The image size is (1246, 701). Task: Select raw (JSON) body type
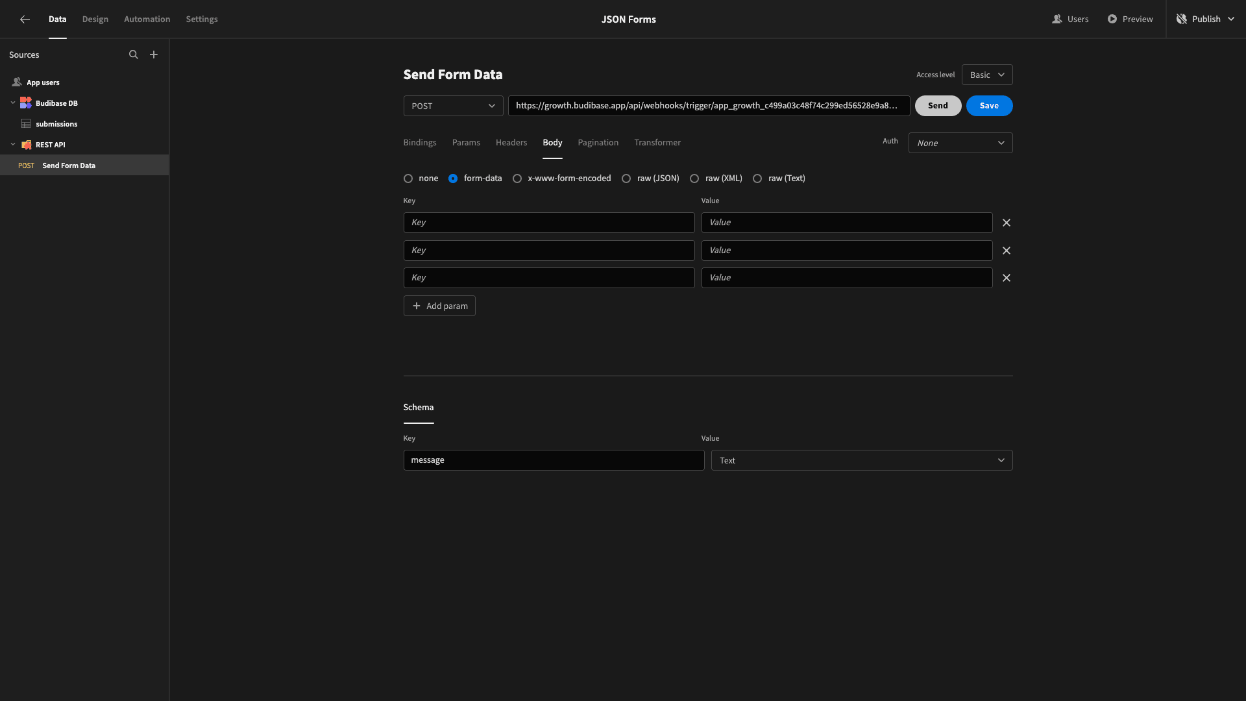[626, 178]
